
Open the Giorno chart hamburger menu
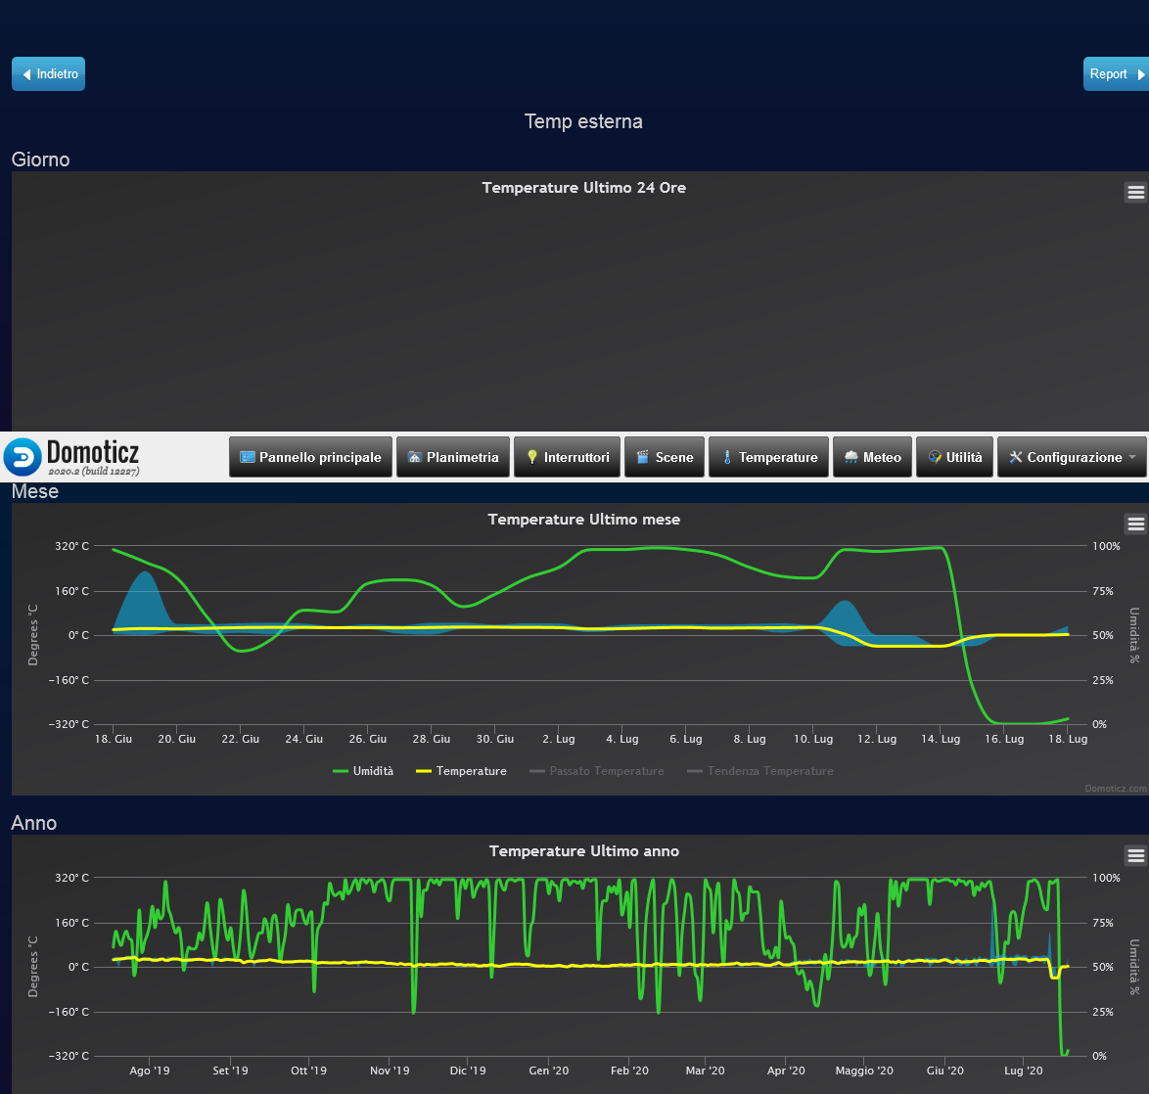click(x=1135, y=192)
